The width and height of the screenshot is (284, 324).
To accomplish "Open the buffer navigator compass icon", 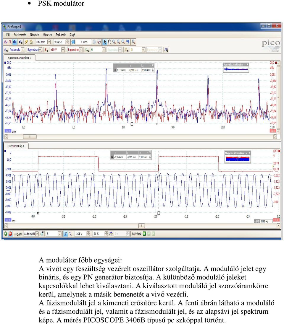I will coord(99,42).
